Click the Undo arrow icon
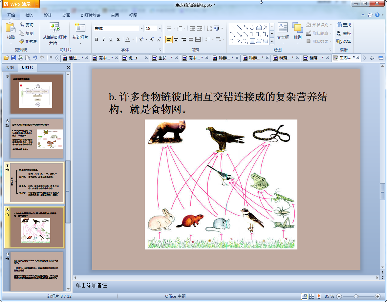This screenshot has width=387, height=302. click(x=35, y=58)
